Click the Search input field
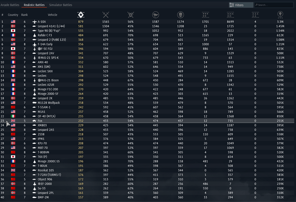296x202 pixels. [x=275, y=5]
